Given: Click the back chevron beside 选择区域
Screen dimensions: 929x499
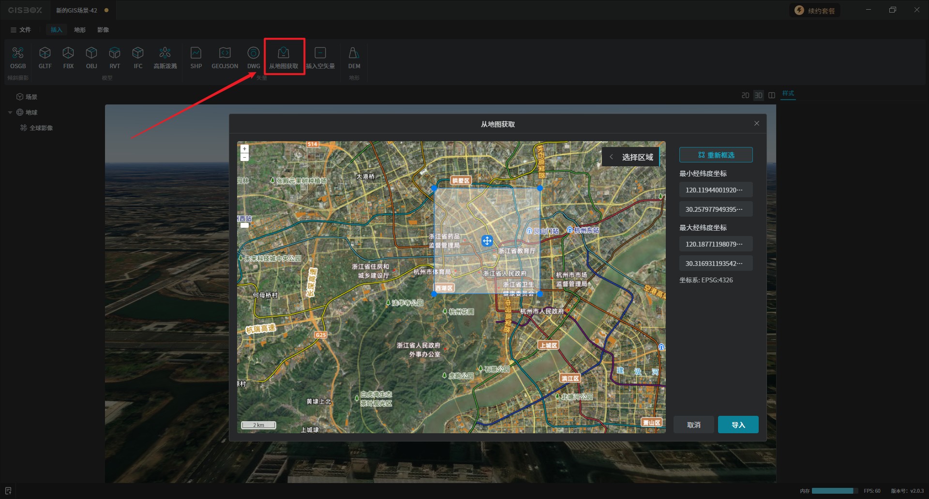Looking at the screenshot, I should pos(612,157).
